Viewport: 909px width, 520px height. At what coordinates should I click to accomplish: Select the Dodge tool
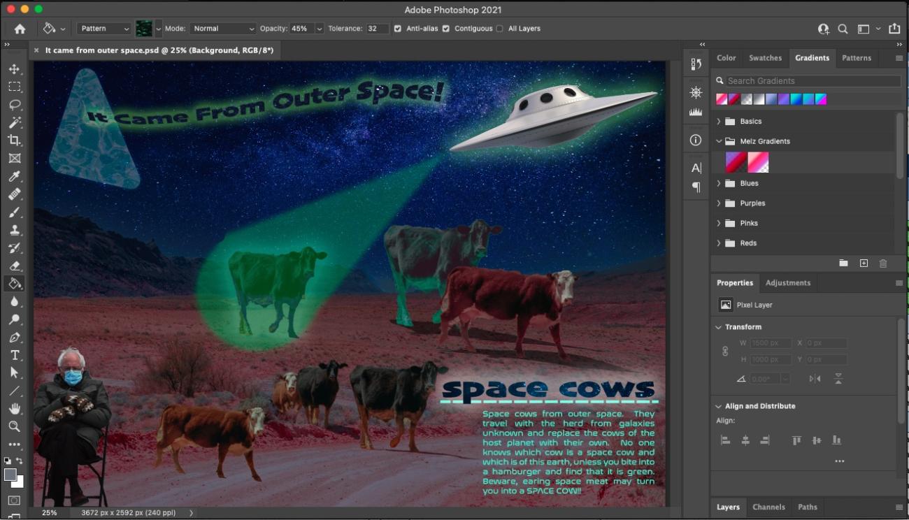(x=15, y=319)
